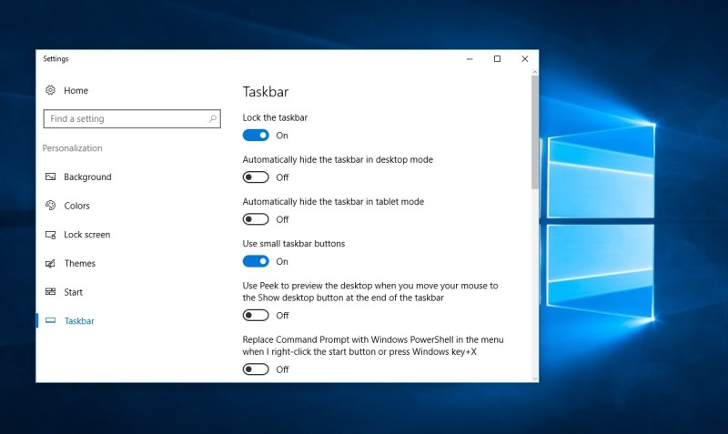Viewport: 728px width, 434px height.
Task: Maximize the Settings window
Action: point(497,59)
